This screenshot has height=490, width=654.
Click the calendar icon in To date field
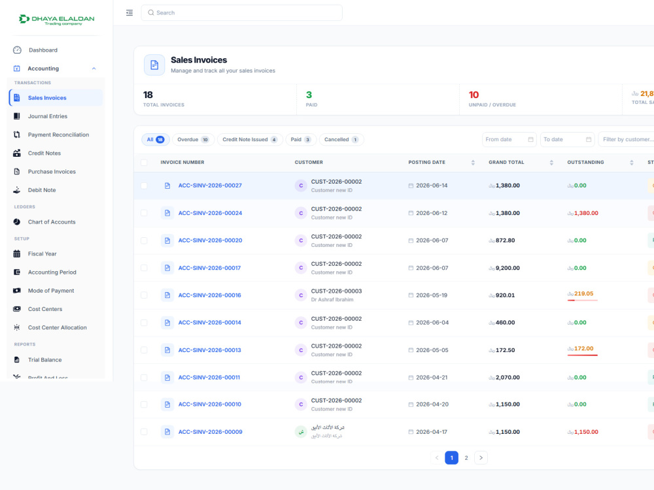(589, 140)
